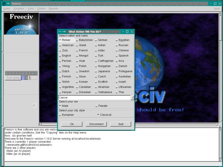This screenshot has height=167, width=223.
Task: Choose European city style
Action: tap(67, 115)
